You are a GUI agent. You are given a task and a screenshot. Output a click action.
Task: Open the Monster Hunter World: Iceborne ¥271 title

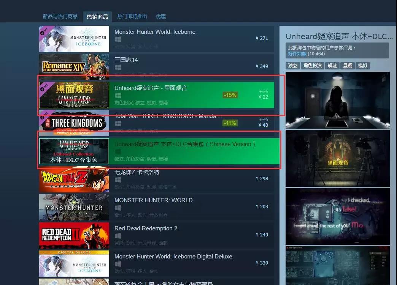(155, 32)
